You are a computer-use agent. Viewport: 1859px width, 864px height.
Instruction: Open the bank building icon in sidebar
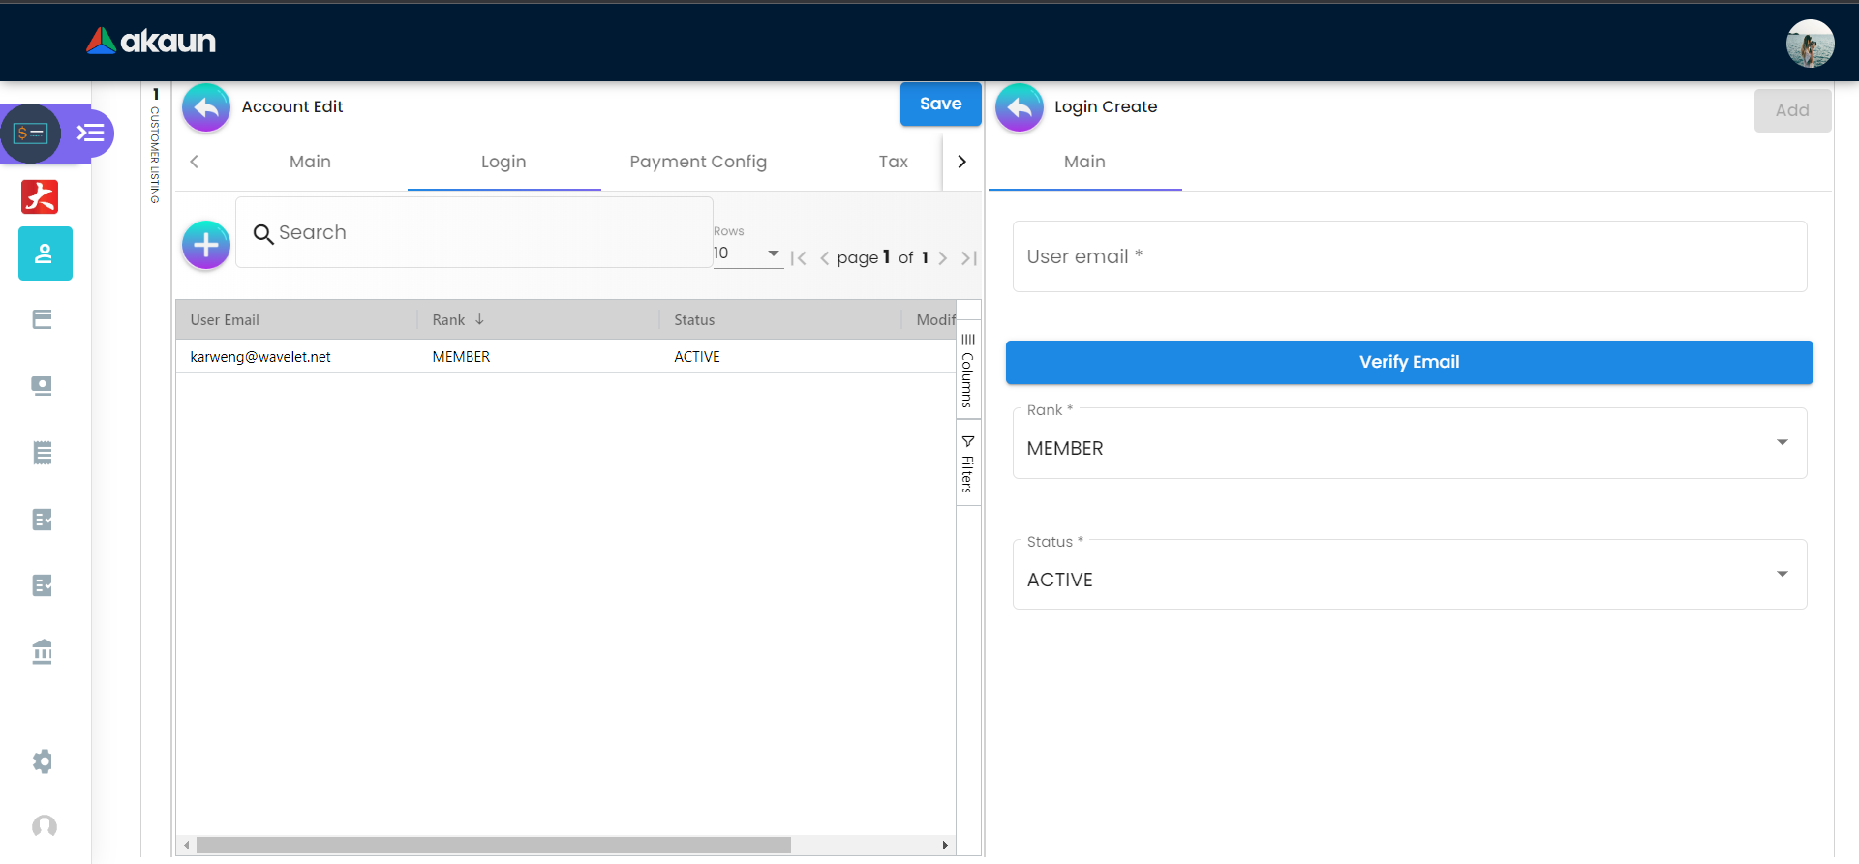tap(43, 651)
